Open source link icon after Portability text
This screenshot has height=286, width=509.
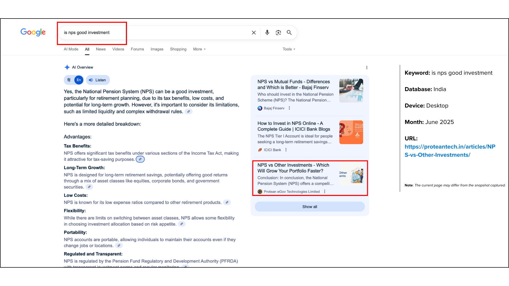119,246
